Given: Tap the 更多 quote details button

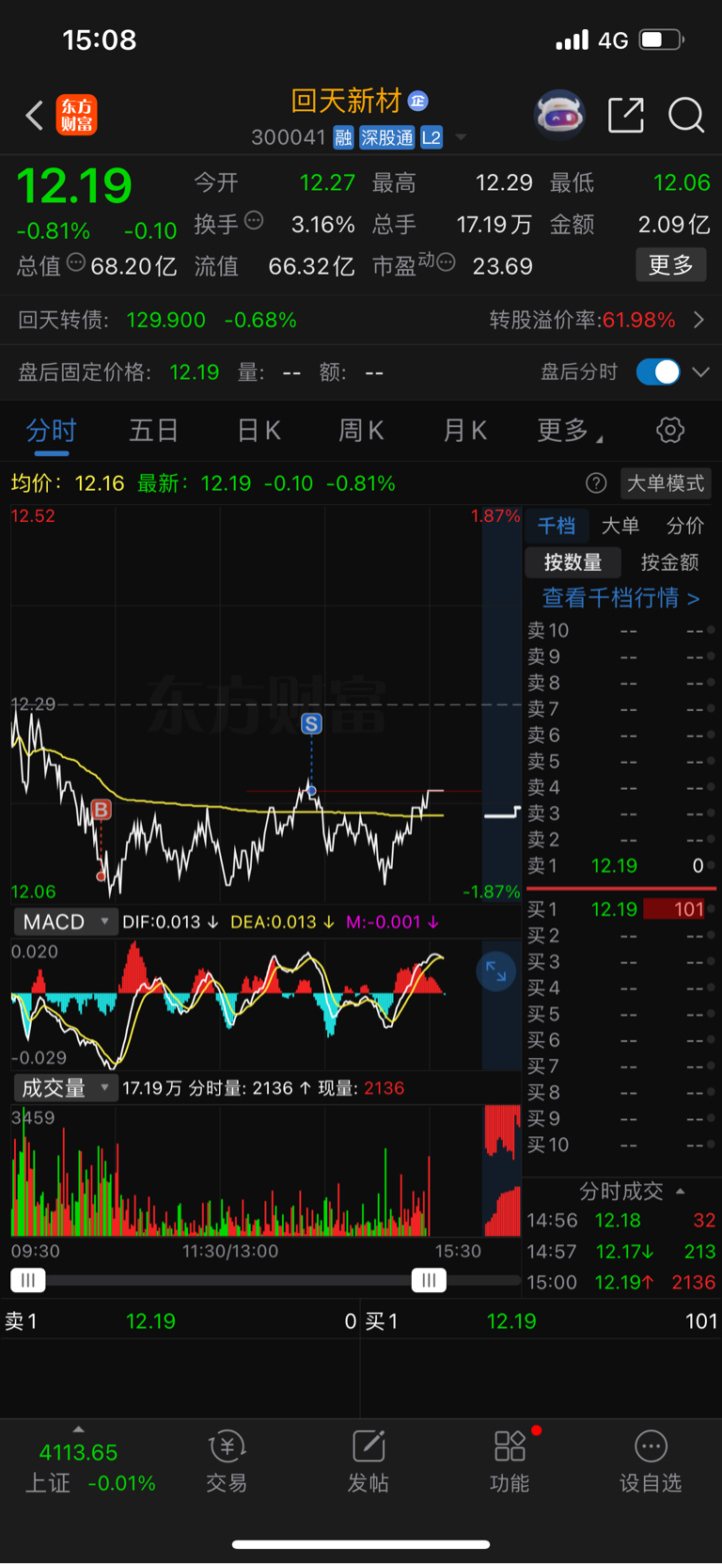Looking at the screenshot, I should (x=671, y=265).
